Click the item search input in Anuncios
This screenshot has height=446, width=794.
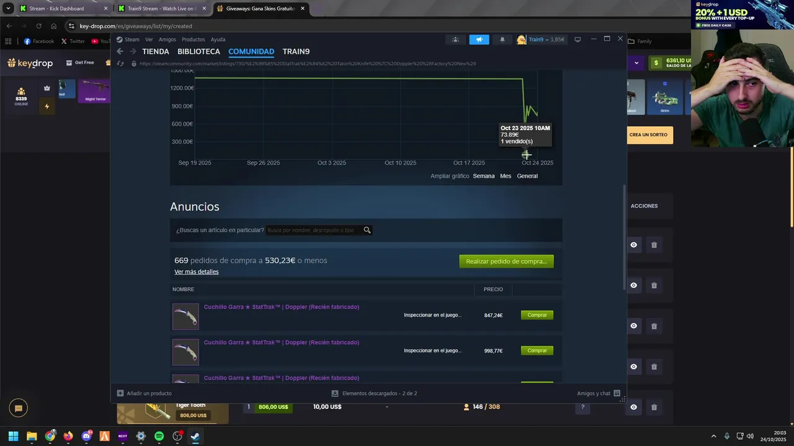click(314, 230)
